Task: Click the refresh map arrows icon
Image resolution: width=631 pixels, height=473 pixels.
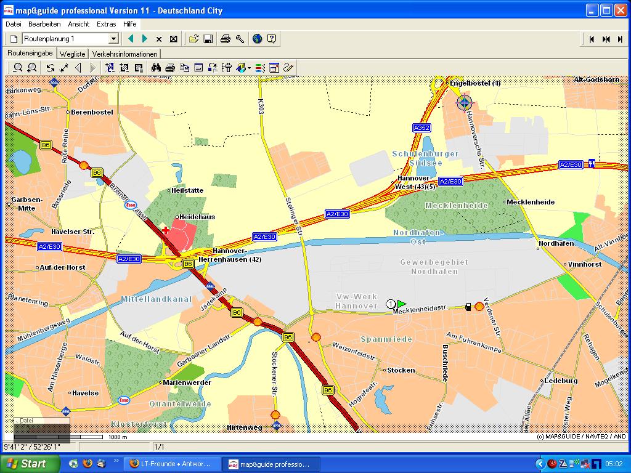Action: pyautogui.click(x=51, y=68)
